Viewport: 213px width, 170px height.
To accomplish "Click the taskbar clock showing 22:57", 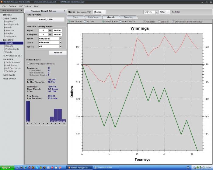I will 208,168.
